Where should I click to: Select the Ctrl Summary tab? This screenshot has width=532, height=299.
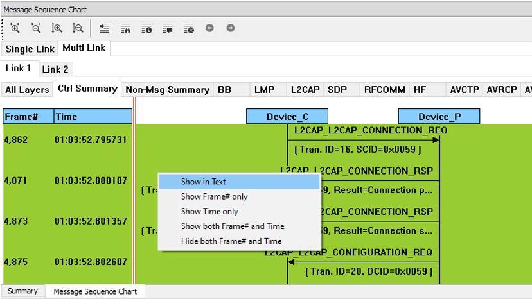point(87,89)
